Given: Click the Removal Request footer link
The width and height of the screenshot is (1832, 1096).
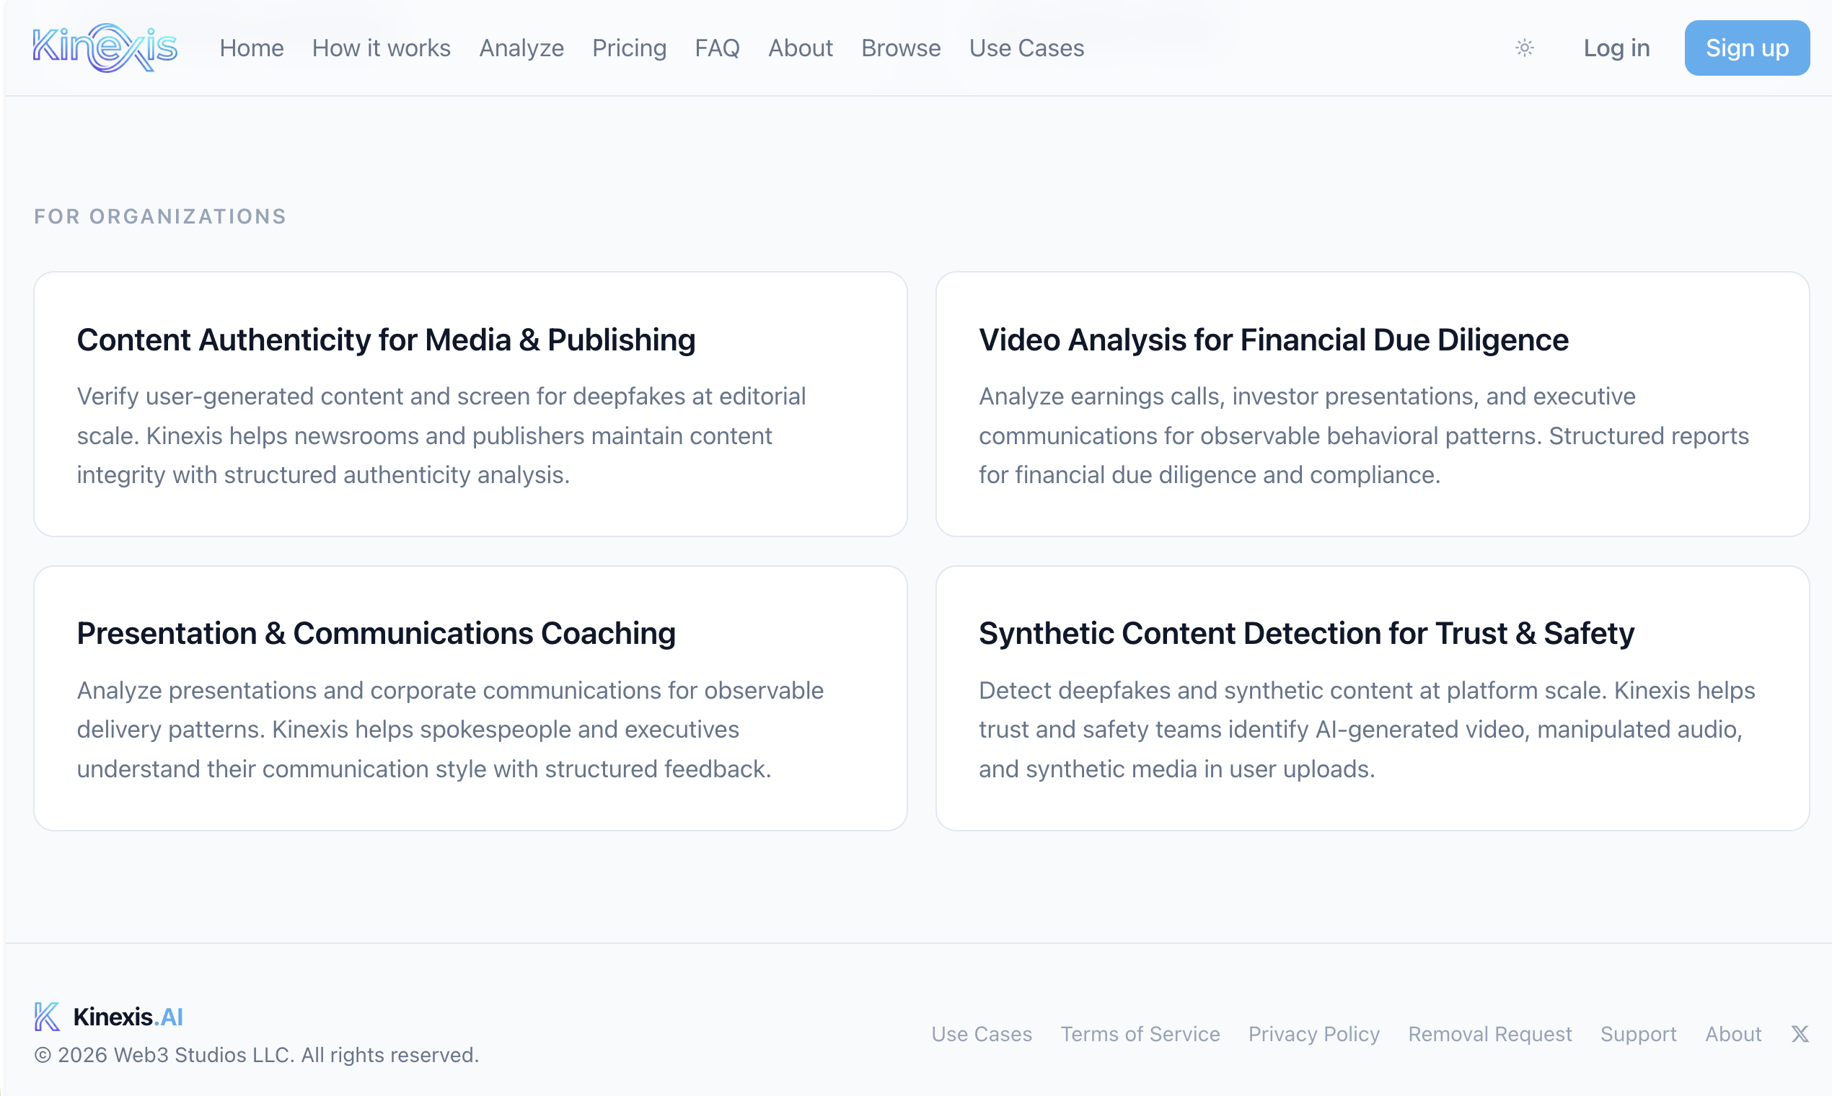Looking at the screenshot, I should [x=1489, y=1033].
